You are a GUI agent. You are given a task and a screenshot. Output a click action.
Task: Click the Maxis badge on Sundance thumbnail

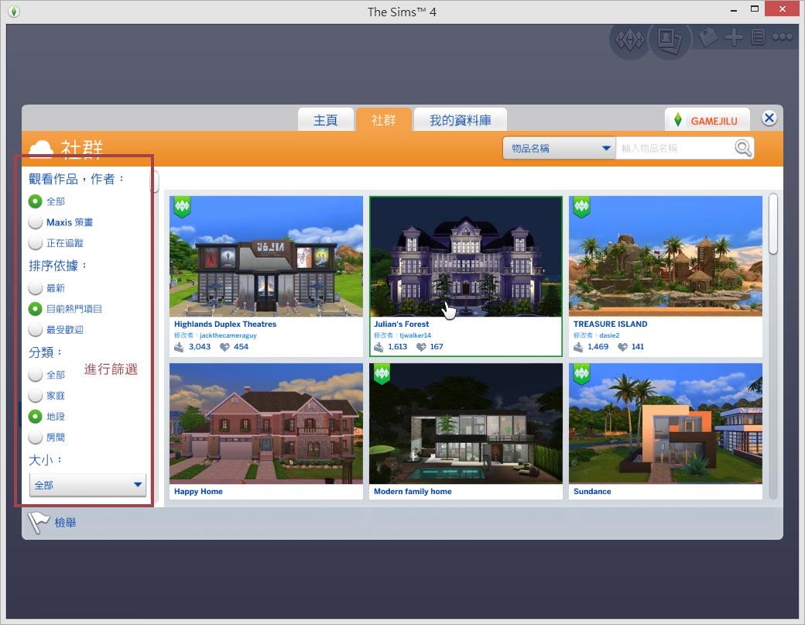581,374
